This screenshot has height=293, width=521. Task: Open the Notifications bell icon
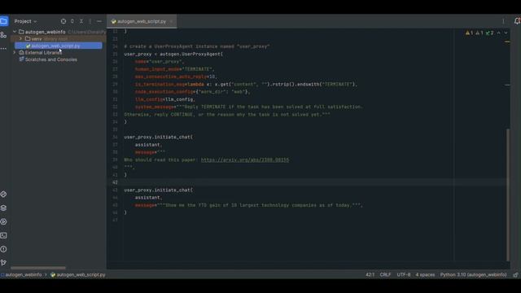click(517, 21)
